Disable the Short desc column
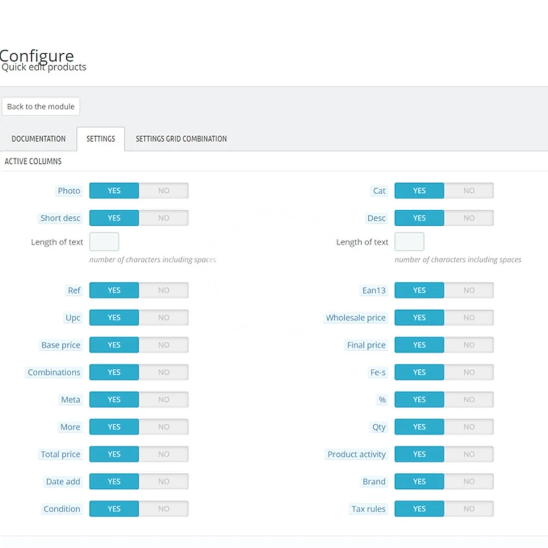The image size is (548, 548). (163, 218)
